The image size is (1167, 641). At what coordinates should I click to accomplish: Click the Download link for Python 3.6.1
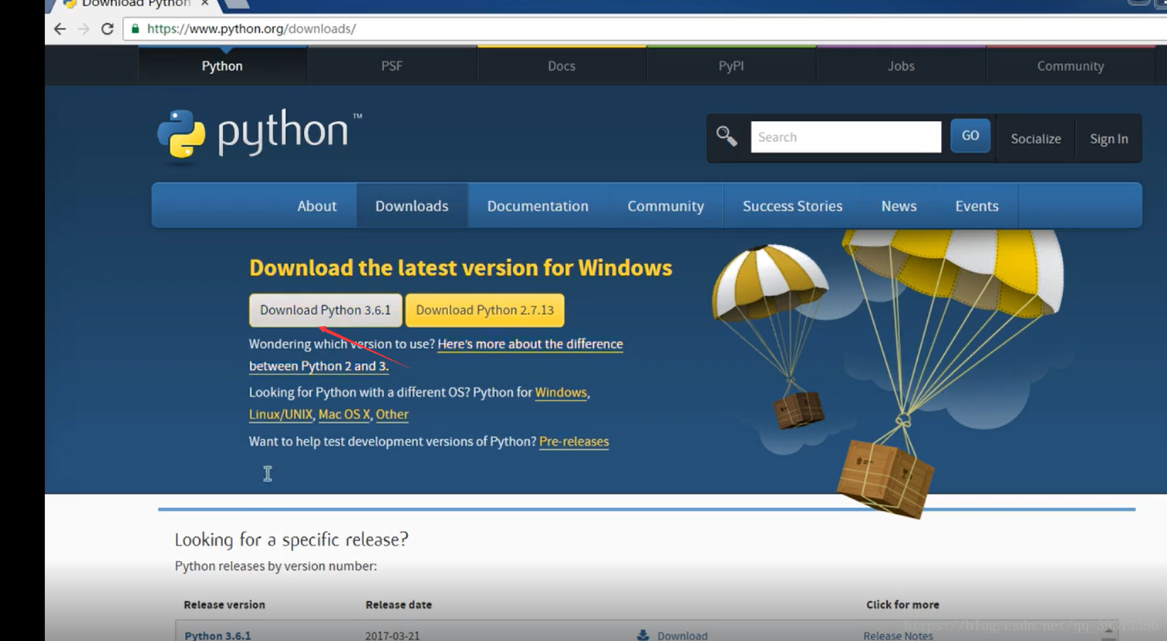682,635
